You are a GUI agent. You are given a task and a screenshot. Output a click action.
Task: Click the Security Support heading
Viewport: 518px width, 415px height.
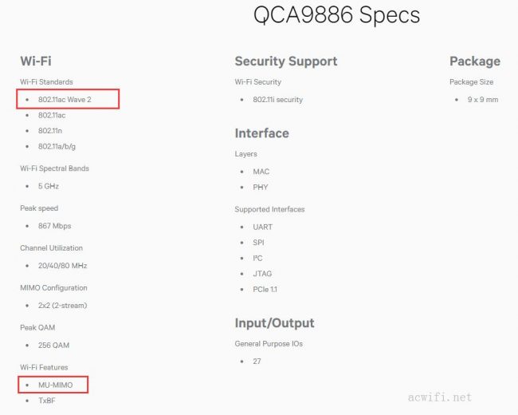(286, 61)
